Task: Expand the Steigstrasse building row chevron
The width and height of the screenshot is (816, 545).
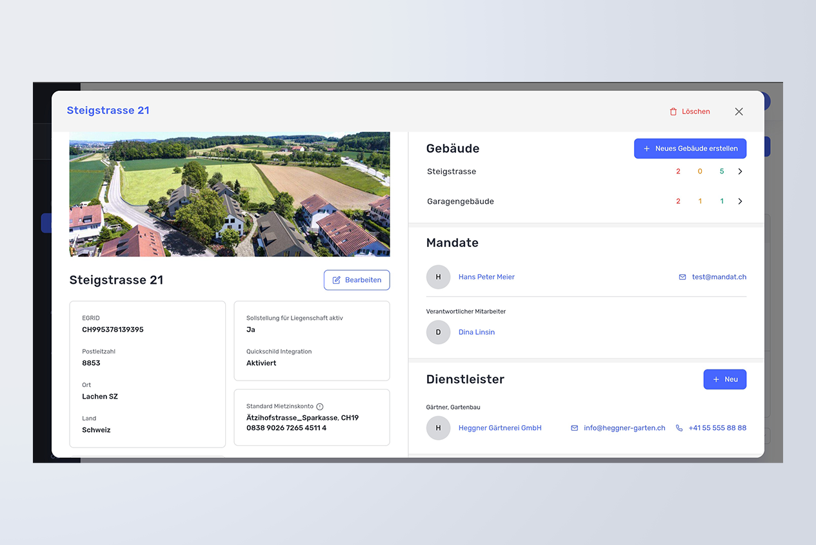Action: 740,172
